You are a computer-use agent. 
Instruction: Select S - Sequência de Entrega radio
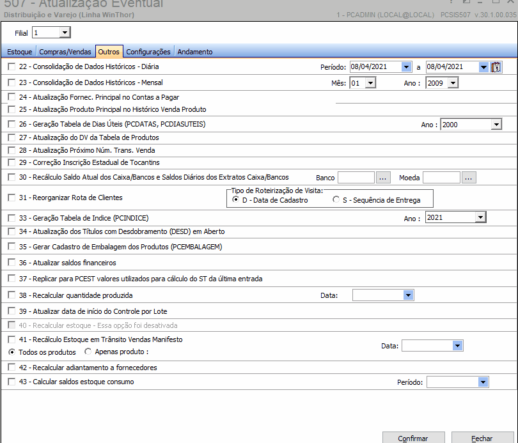click(336, 199)
